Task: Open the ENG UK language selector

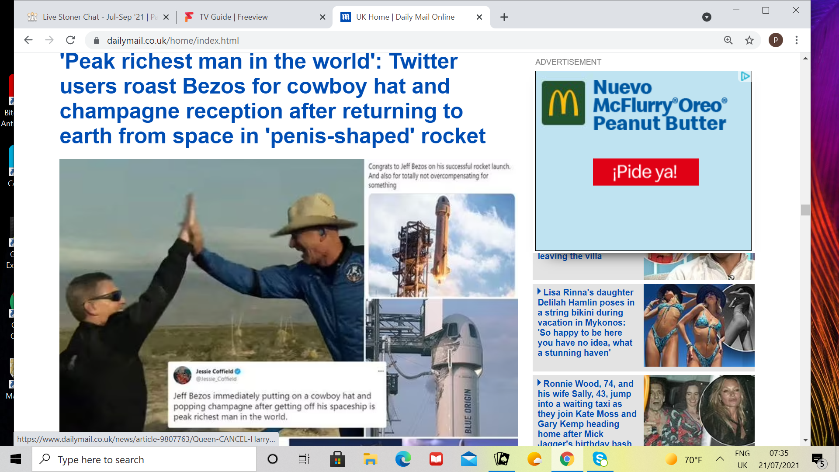Action: click(x=742, y=459)
